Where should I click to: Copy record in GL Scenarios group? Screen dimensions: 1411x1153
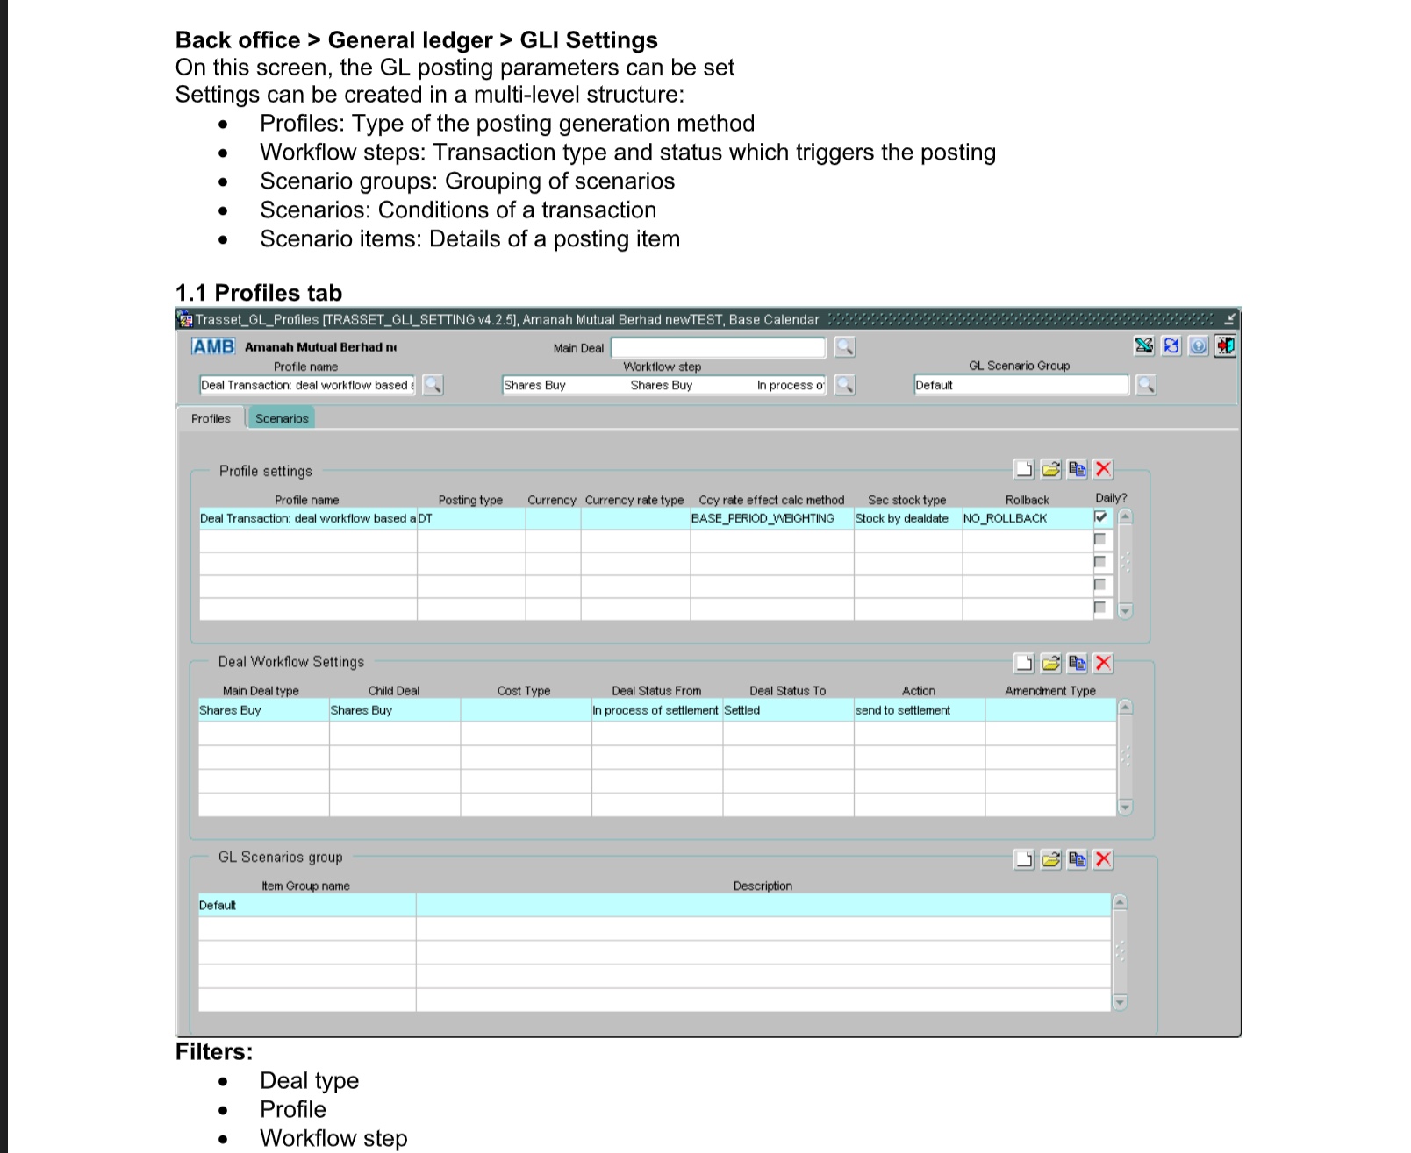click(1078, 859)
